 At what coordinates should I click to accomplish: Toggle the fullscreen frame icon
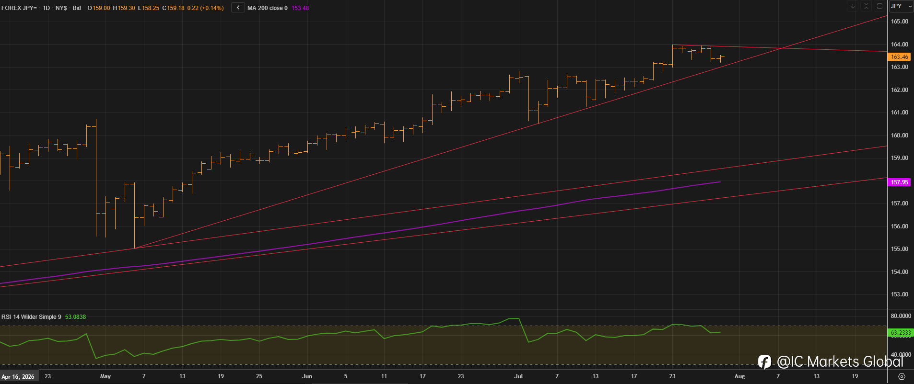tap(879, 6)
